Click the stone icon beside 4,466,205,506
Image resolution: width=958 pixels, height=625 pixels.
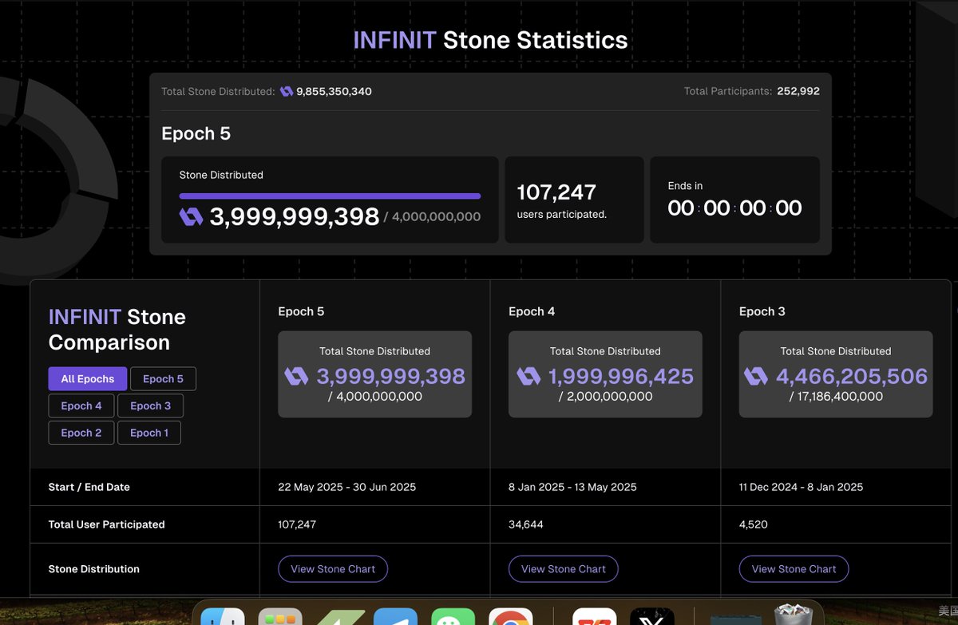pyautogui.click(x=756, y=376)
